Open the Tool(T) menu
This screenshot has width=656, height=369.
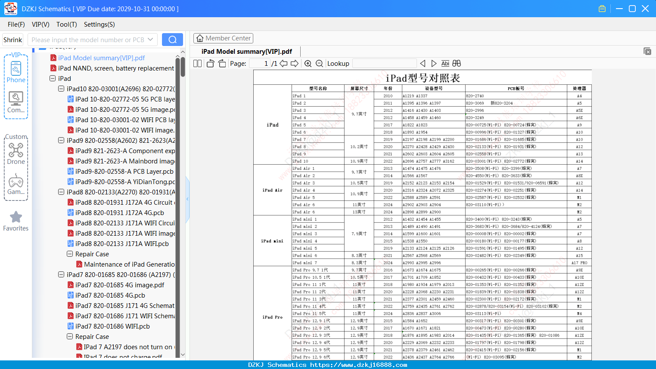tap(67, 25)
